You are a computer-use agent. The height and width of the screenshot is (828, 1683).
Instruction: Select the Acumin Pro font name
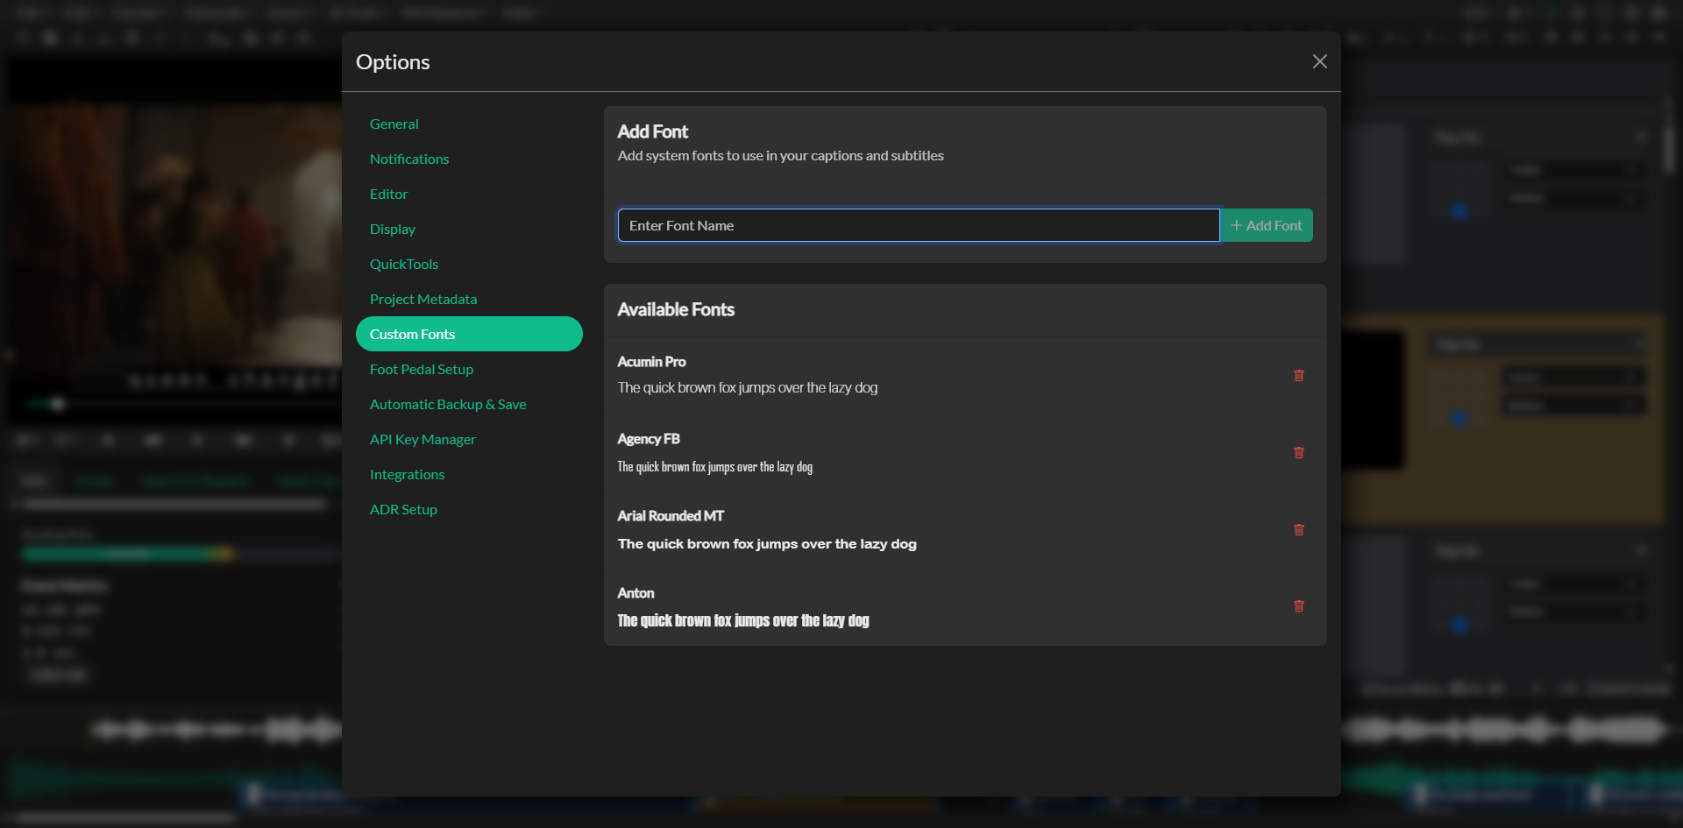[651, 362]
